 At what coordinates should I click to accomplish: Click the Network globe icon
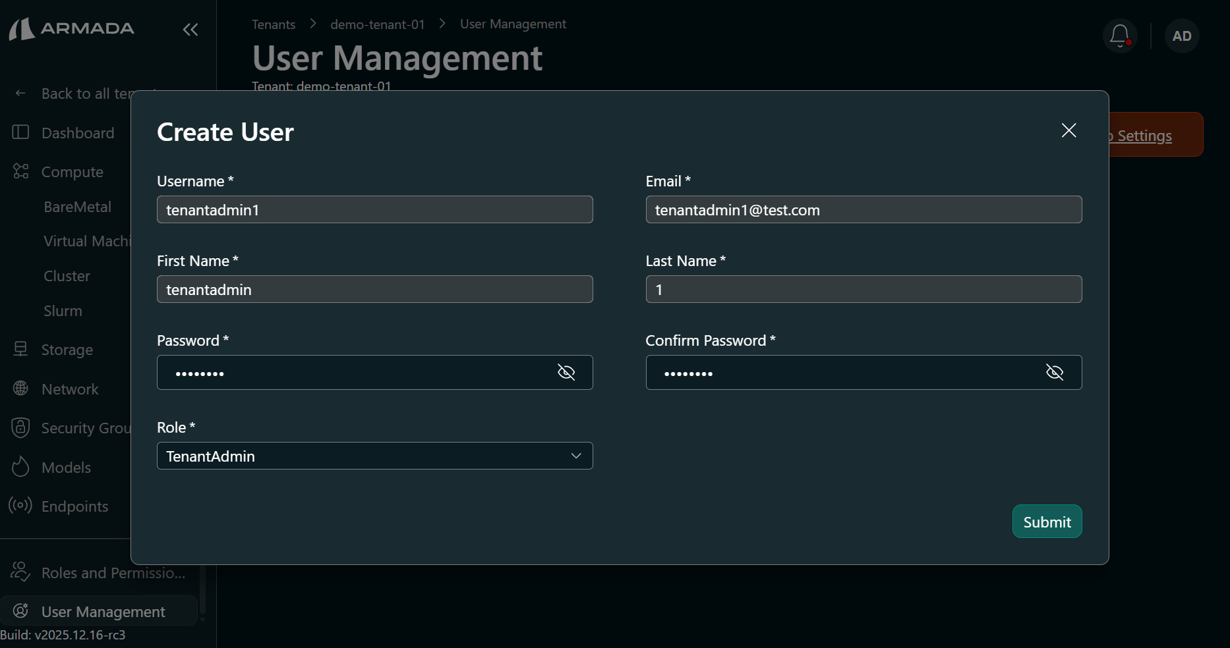click(x=20, y=388)
